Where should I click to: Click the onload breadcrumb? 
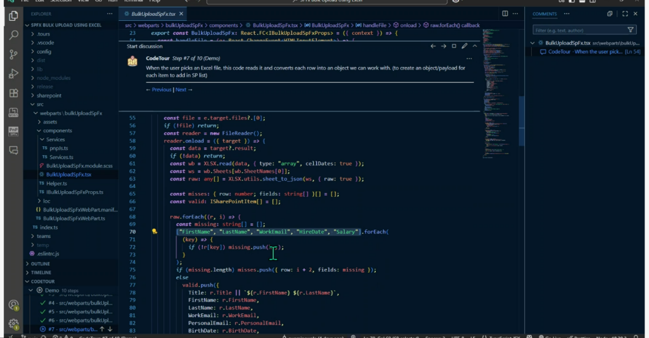tap(408, 25)
